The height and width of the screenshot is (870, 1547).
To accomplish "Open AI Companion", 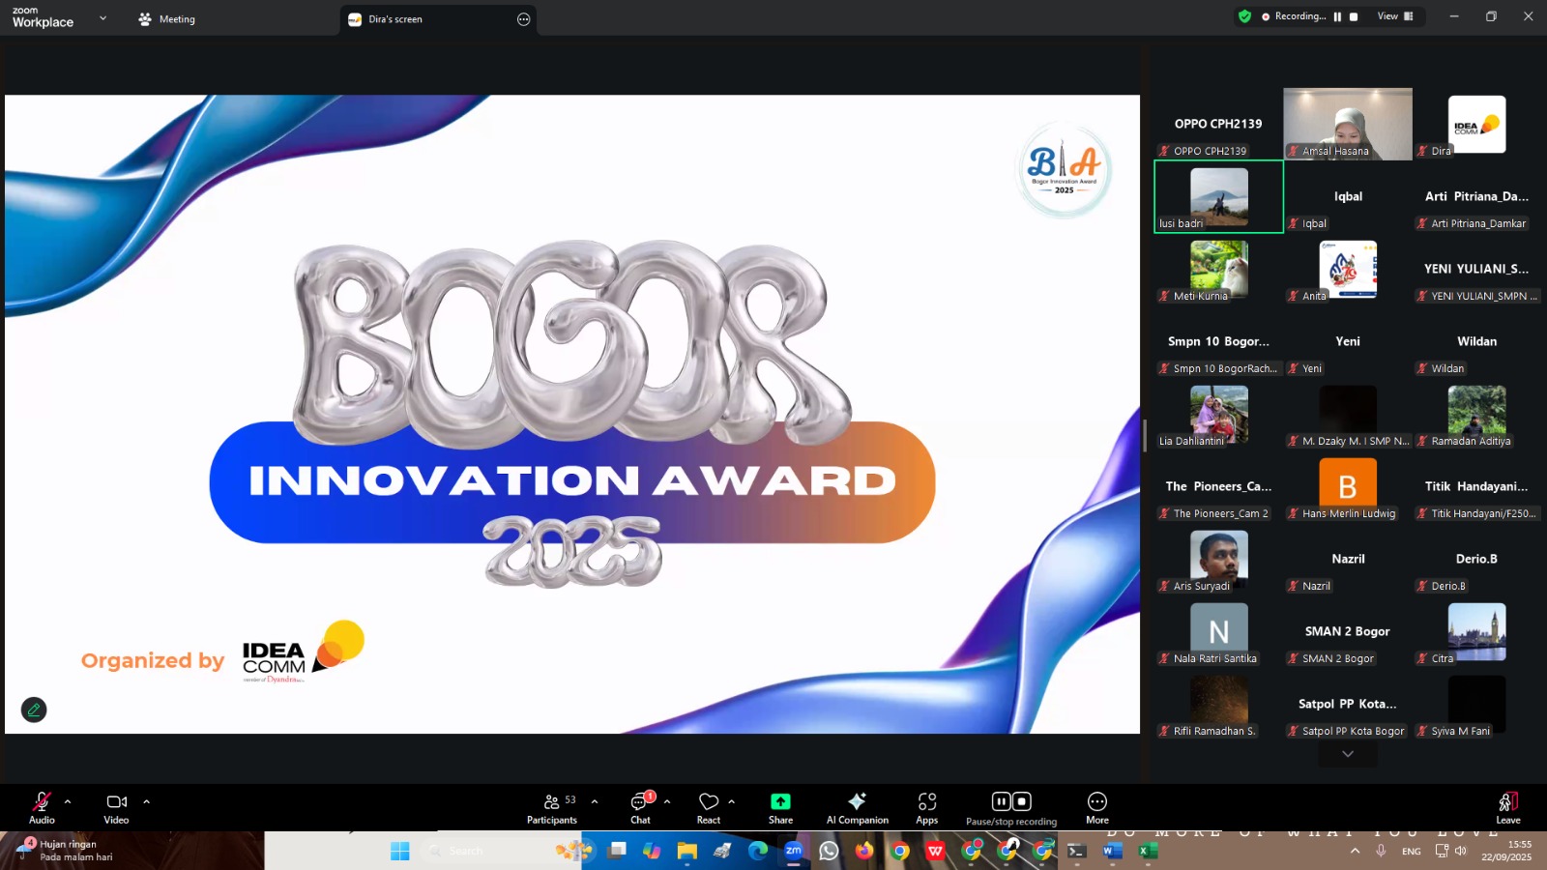I will [x=857, y=808].
